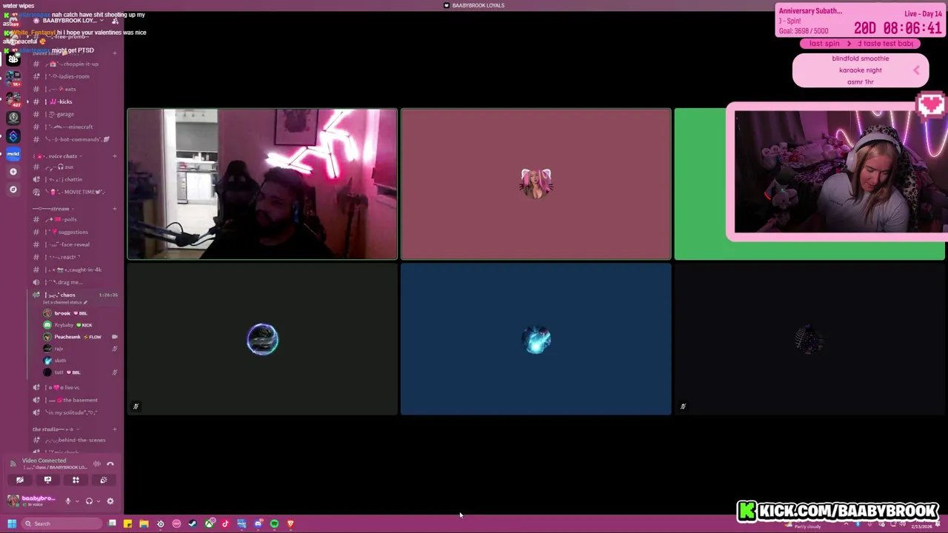The image size is (948, 533).
Task: Focus the pink-haired avatar participant tile
Action: (x=536, y=184)
